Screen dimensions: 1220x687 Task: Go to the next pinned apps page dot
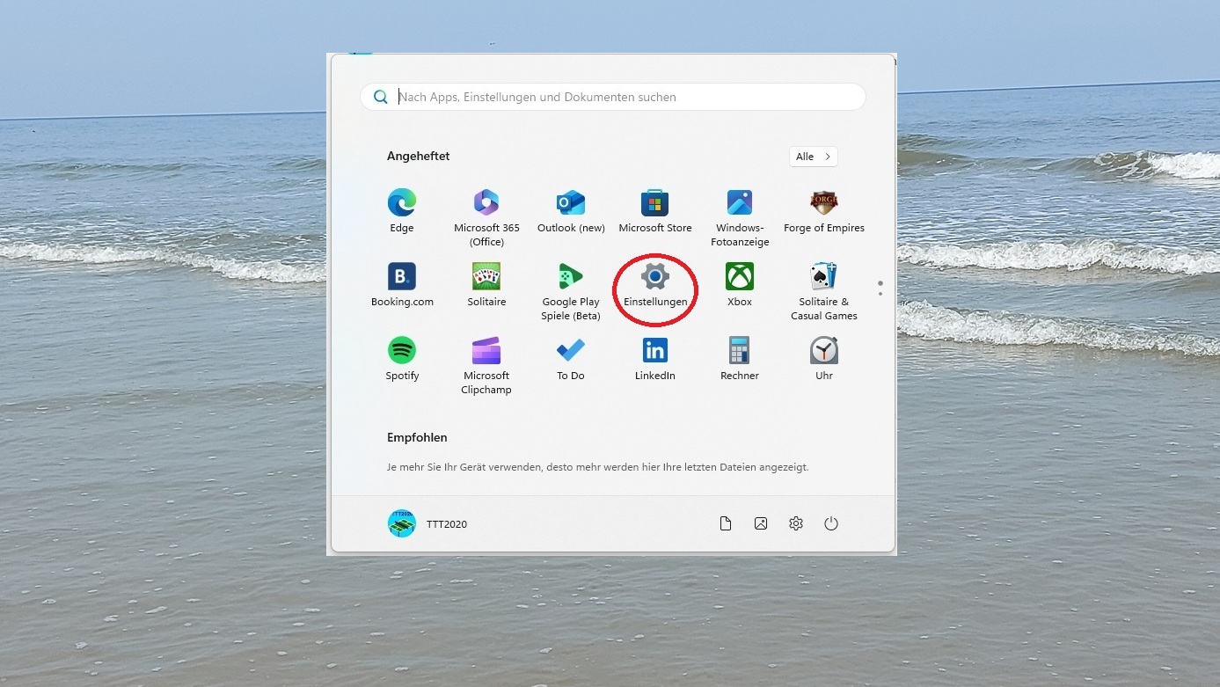click(880, 294)
